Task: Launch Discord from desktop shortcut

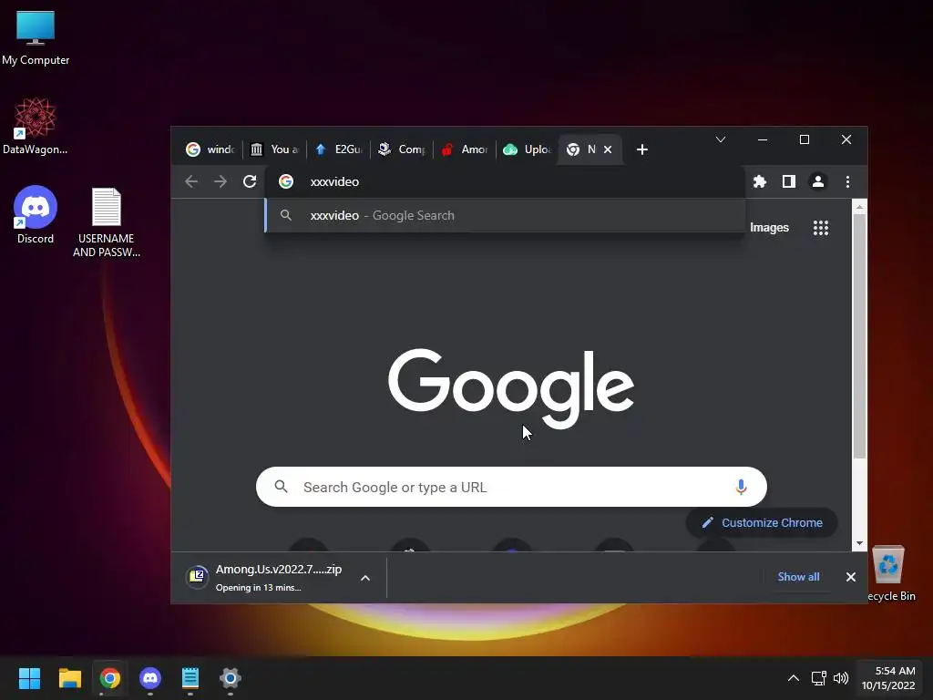Action: tap(36, 215)
